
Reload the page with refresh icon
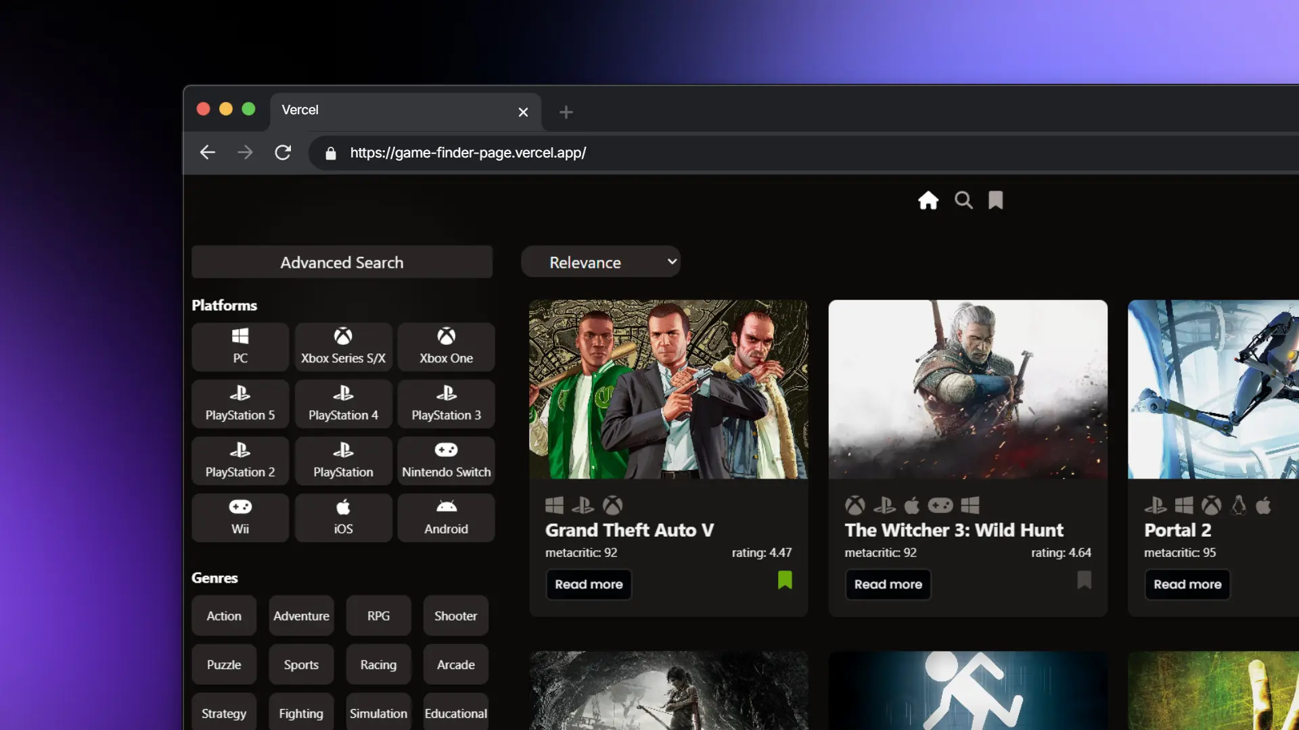[x=283, y=153]
